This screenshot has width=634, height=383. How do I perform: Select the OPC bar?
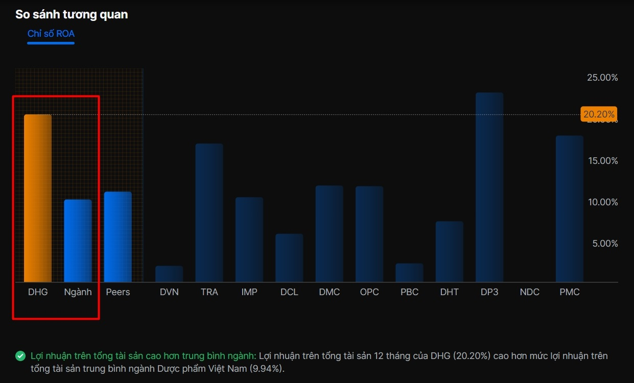pyautogui.click(x=369, y=234)
